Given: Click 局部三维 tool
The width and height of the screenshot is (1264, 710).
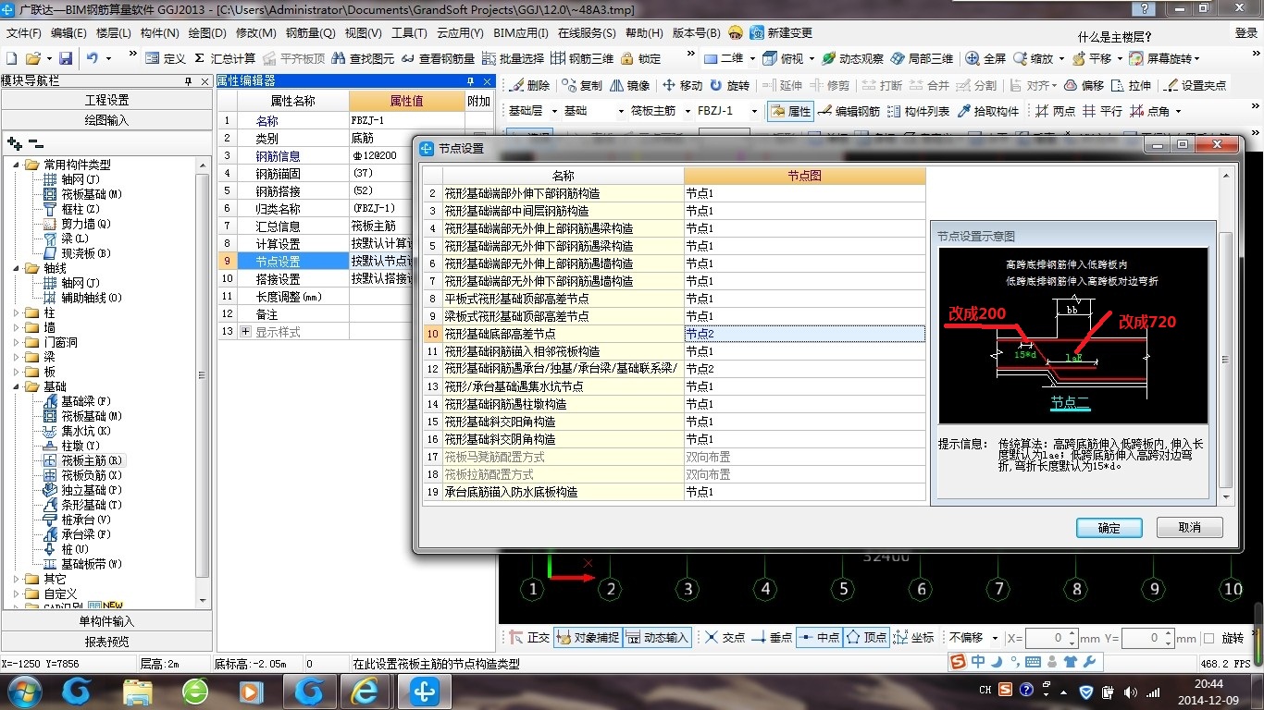Looking at the screenshot, I should click(x=922, y=58).
